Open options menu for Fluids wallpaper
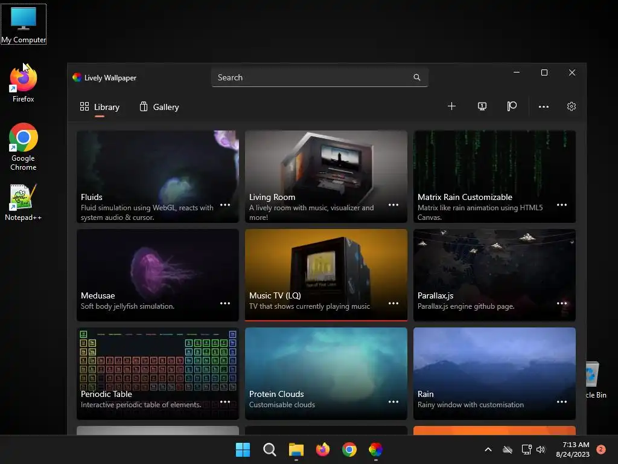 click(x=225, y=205)
